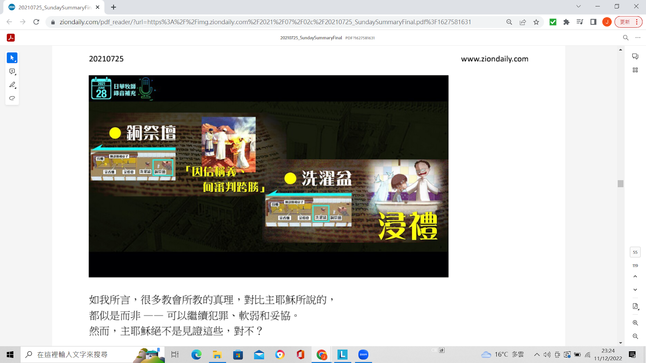646x363 pixels.
Task: Go back in browser history
Action: 9,22
